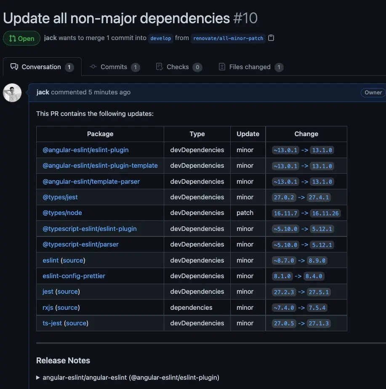Click jack's avatar picture

pos(12,93)
